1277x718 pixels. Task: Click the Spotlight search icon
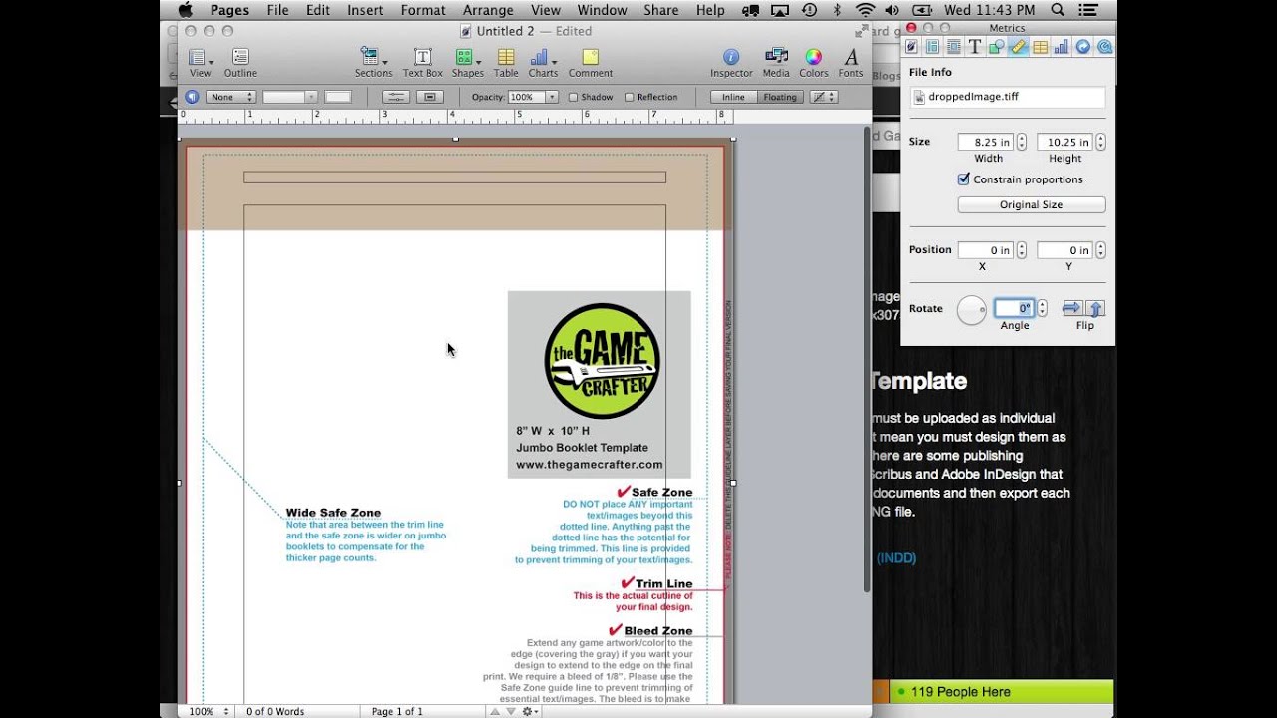[1058, 10]
